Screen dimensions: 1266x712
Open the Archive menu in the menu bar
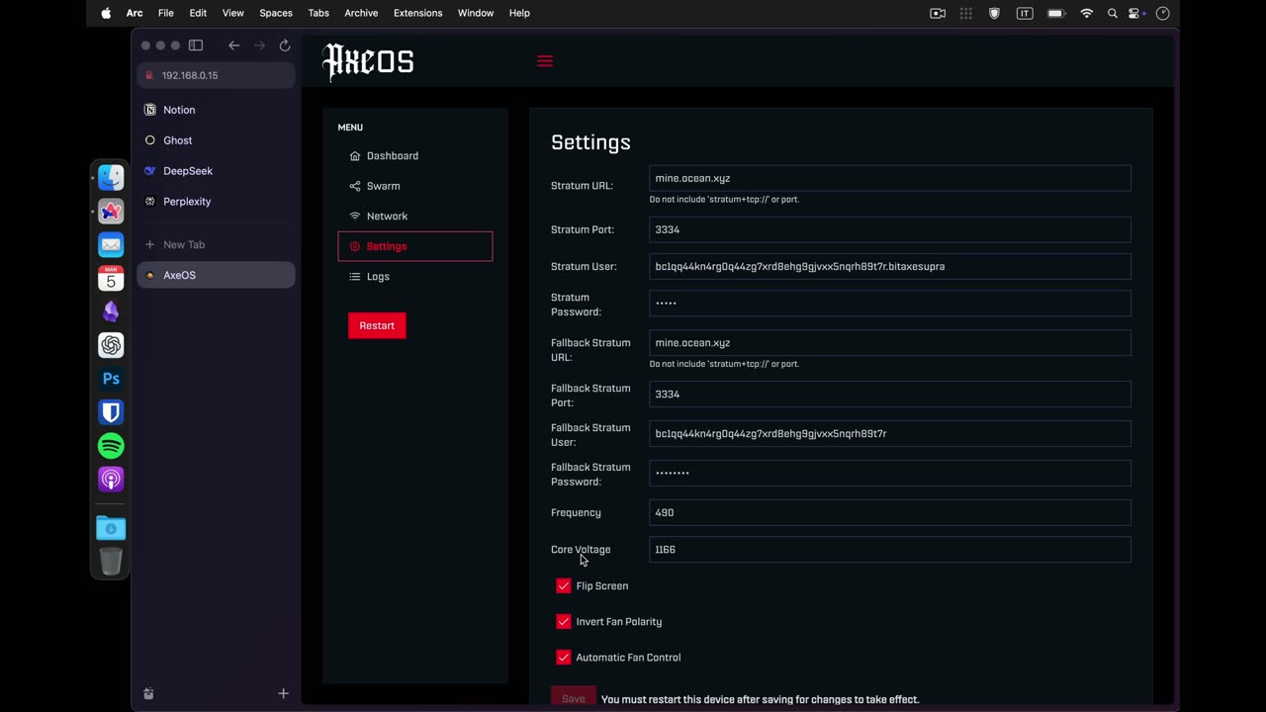click(361, 13)
